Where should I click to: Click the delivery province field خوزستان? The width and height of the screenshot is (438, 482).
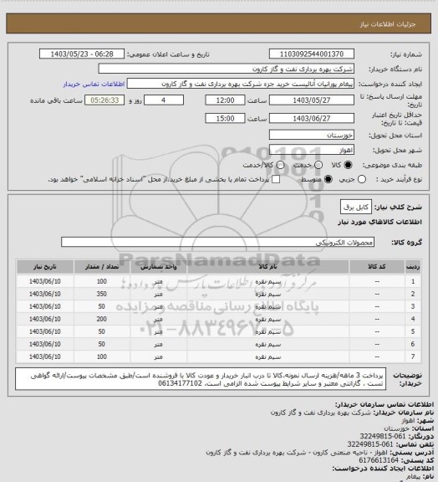[x=312, y=135]
